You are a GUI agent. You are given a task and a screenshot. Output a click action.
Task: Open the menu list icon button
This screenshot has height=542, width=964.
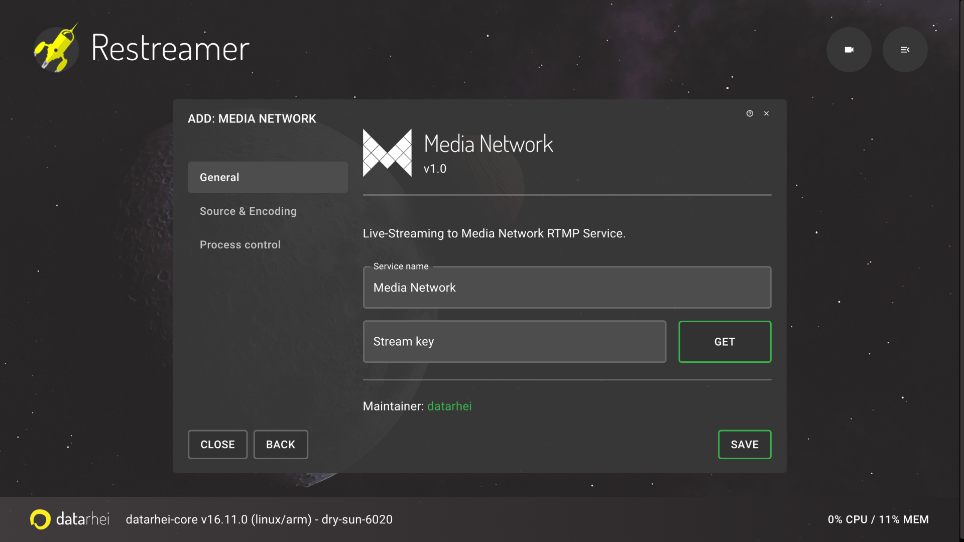click(905, 50)
